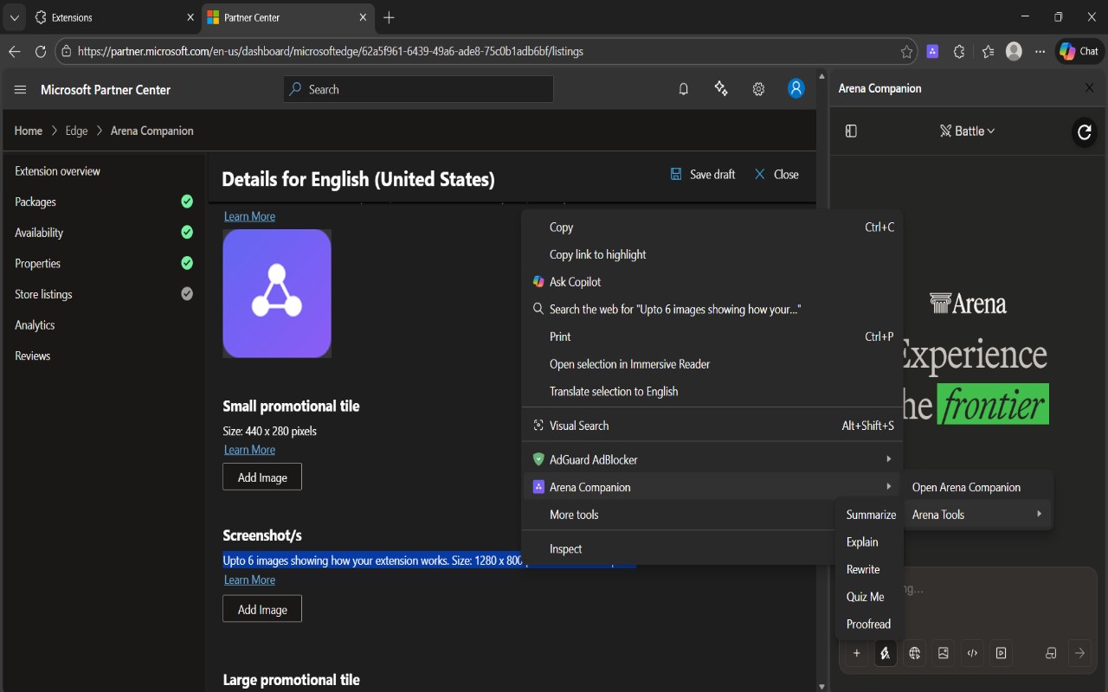Expand the Battle mode dropdown
The width and height of the screenshot is (1108, 692).
coord(967,131)
